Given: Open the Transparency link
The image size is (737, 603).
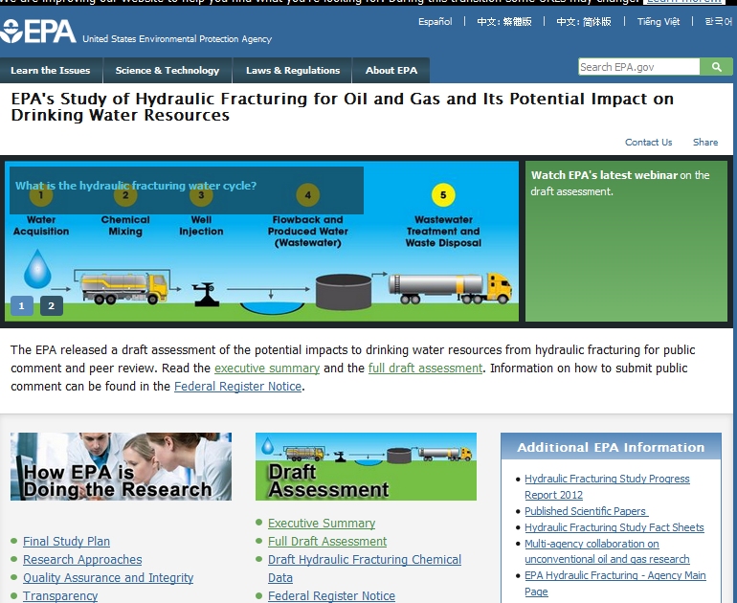Looking at the screenshot, I should [x=60, y=596].
